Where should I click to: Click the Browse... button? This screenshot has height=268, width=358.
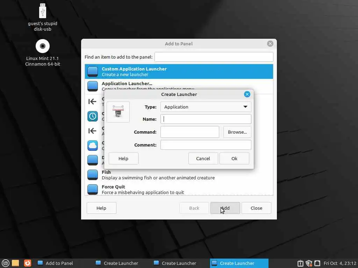pos(237,132)
